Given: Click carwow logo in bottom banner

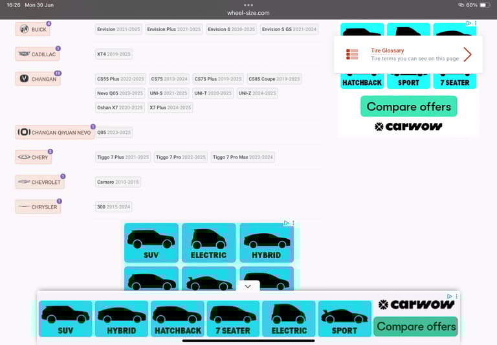Looking at the screenshot, I should click(417, 305).
